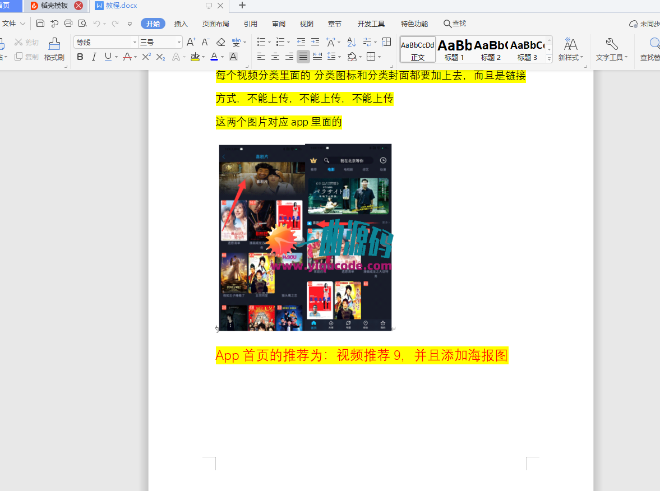The width and height of the screenshot is (660, 491).
Task: Align text left with the ribbon icon
Action: tap(261, 57)
